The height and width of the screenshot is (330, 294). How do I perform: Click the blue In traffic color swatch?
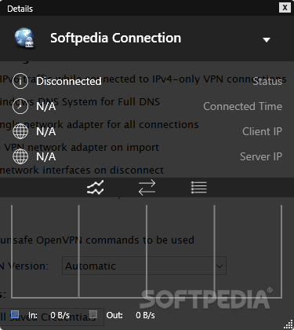point(15,314)
